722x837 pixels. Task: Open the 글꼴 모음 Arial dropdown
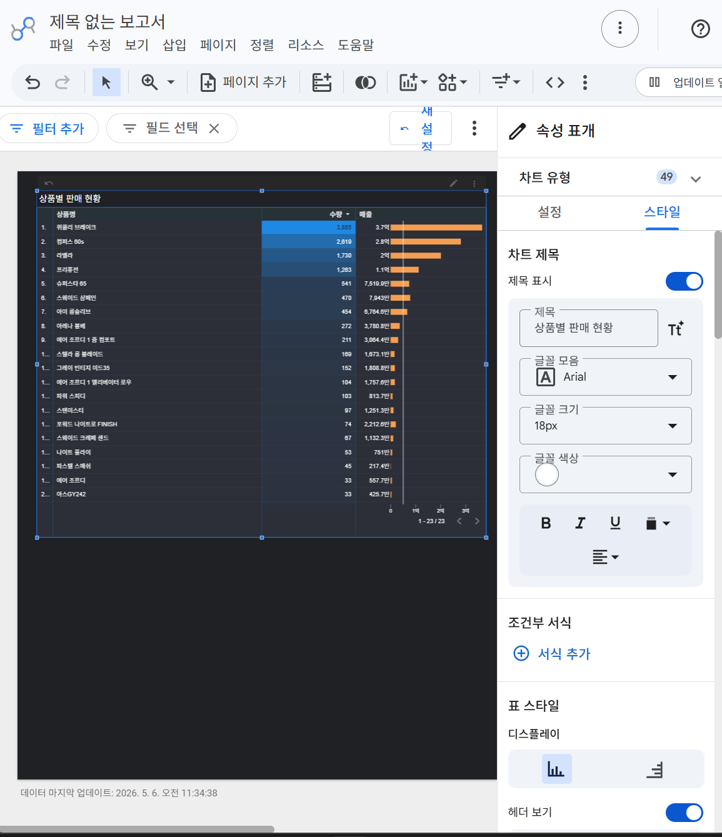pyautogui.click(x=606, y=377)
